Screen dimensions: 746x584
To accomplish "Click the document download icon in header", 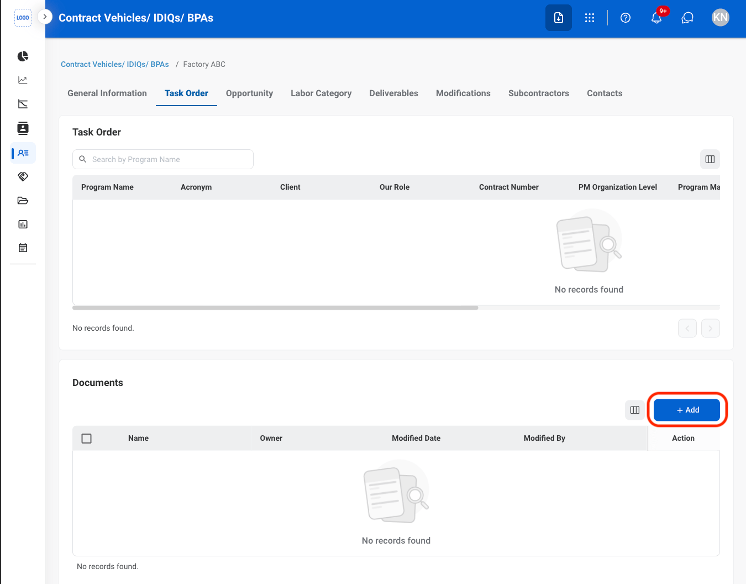I will click(x=559, y=18).
